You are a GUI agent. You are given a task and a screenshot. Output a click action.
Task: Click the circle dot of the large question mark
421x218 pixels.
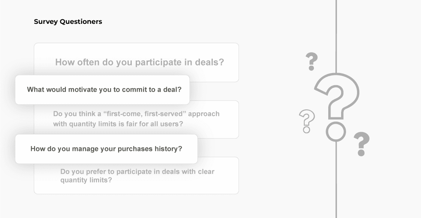pyautogui.click(x=336, y=132)
